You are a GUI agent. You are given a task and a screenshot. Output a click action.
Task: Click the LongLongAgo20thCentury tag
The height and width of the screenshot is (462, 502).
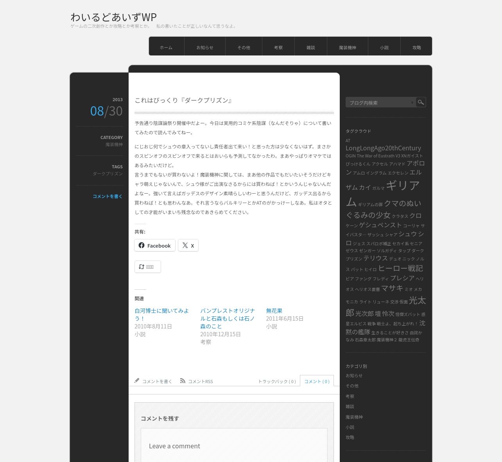(383, 148)
